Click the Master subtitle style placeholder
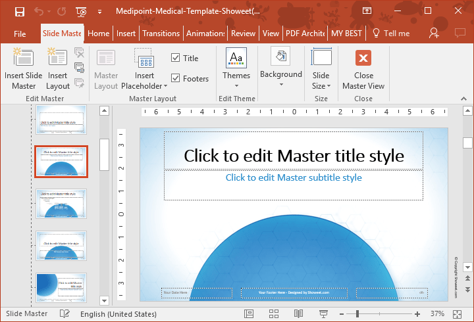Viewport: 474px width, 322px height. (x=294, y=185)
